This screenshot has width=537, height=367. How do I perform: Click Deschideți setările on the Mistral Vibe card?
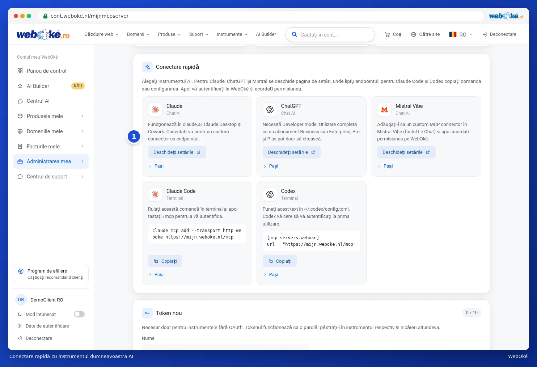[x=406, y=152]
